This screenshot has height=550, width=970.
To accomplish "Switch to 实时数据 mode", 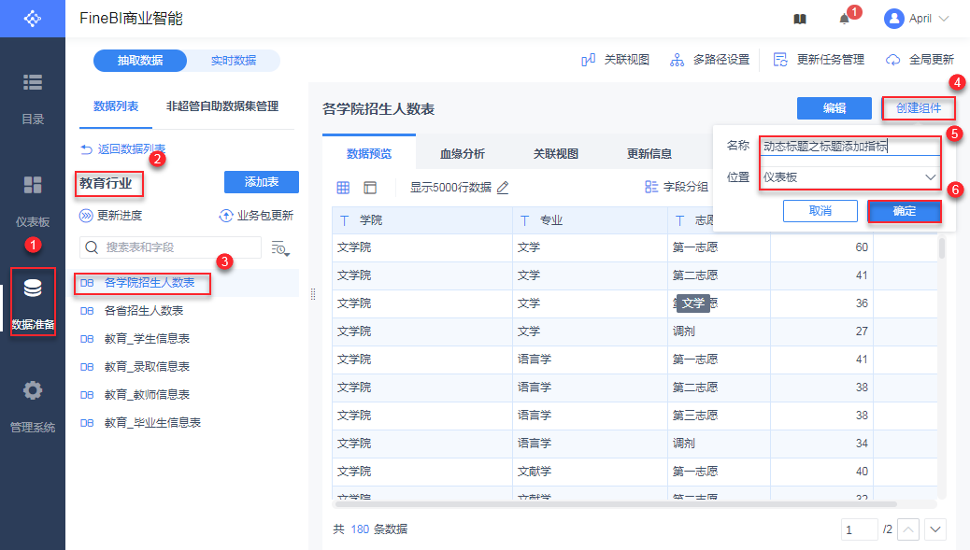I will (x=233, y=61).
